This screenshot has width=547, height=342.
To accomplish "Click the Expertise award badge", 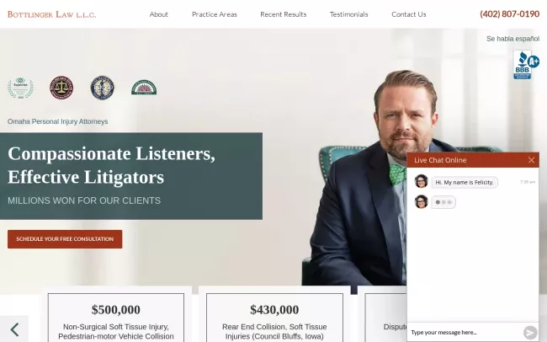I will click(20, 88).
